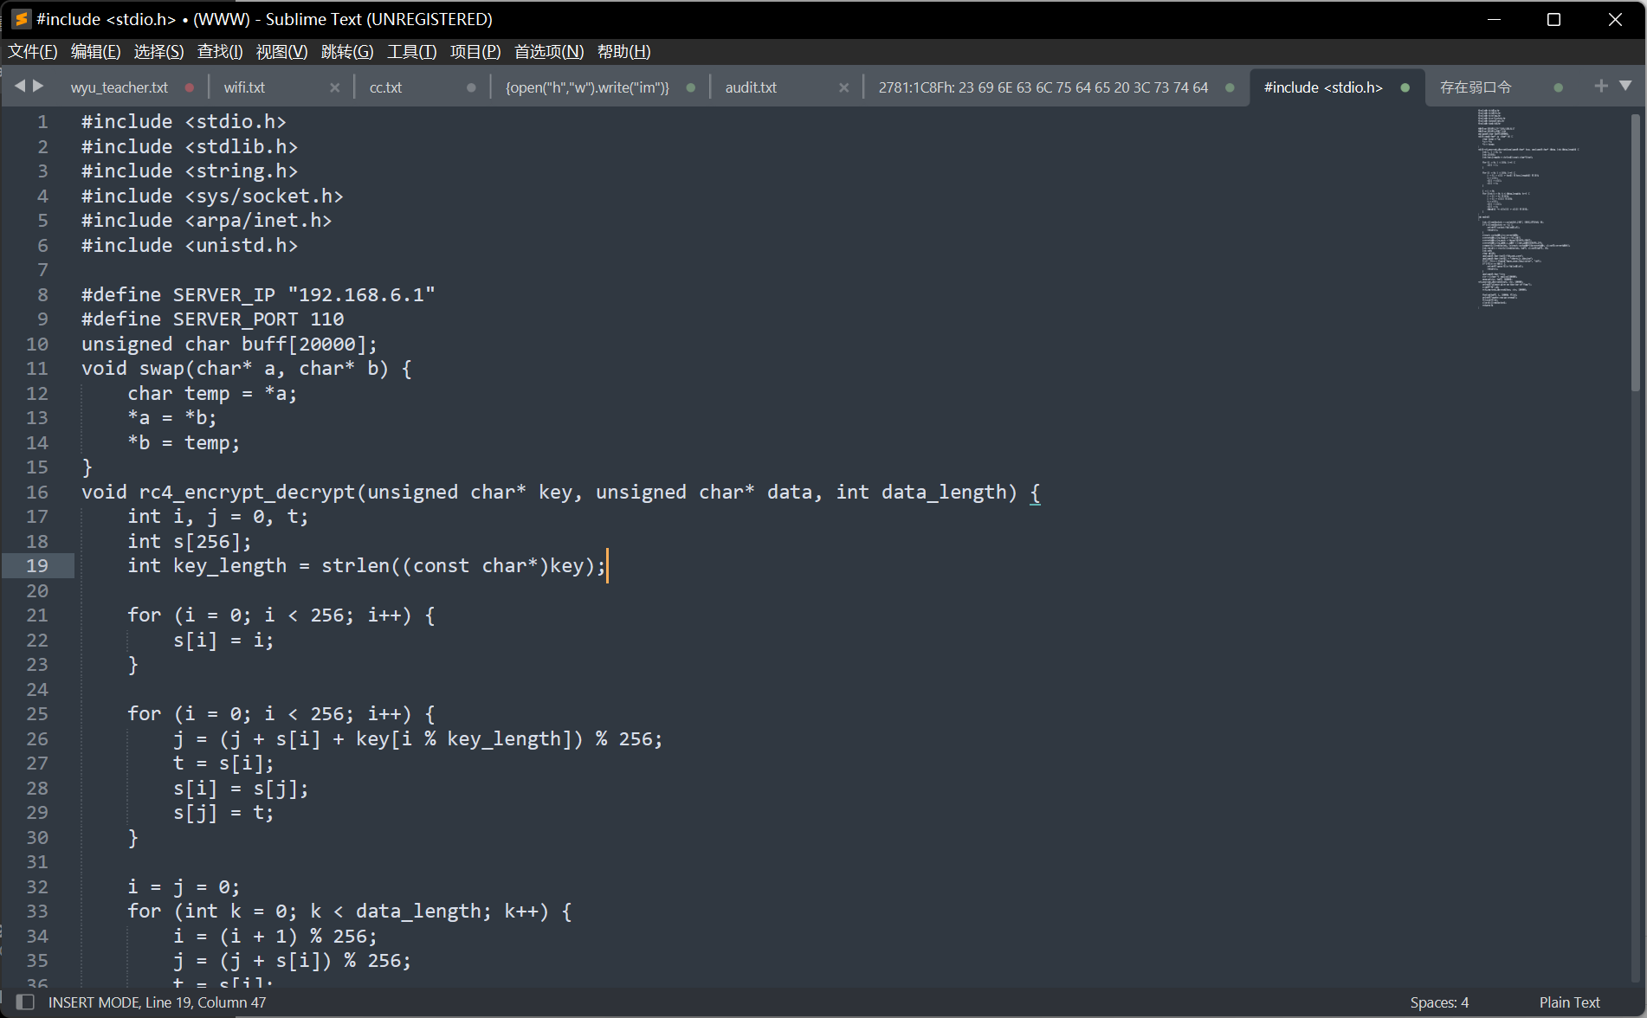Change indentation via Spaces: 4

(1439, 1002)
